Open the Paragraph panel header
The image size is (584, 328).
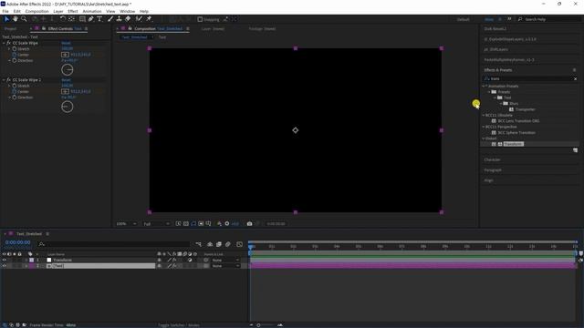[x=493, y=170]
